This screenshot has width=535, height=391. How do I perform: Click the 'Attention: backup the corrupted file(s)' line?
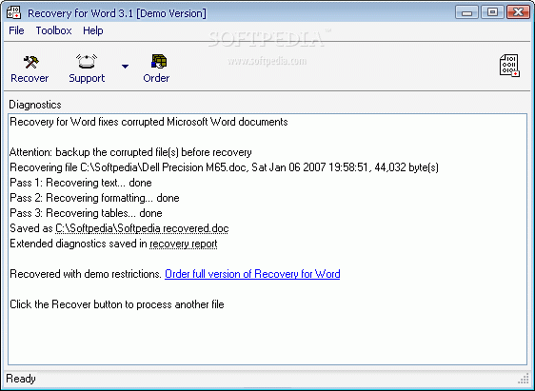point(130,152)
